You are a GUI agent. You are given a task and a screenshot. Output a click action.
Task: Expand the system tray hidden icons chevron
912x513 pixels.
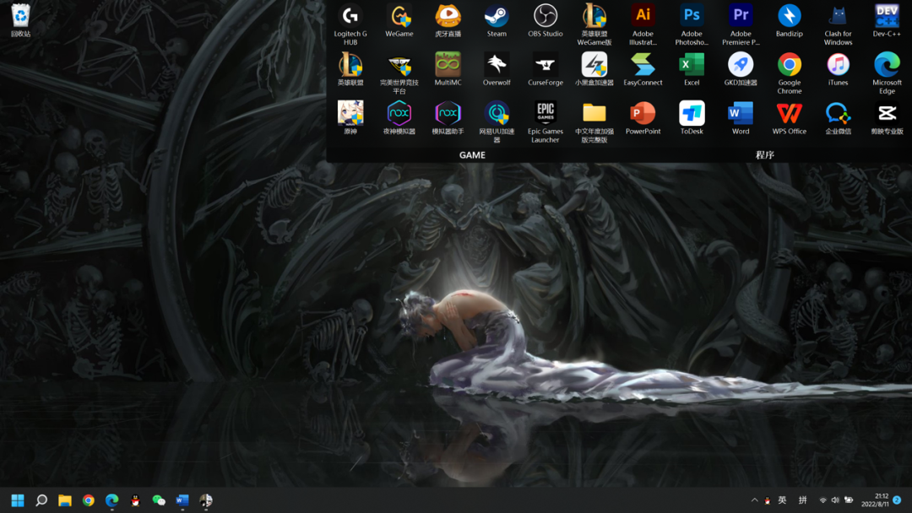pos(754,500)
